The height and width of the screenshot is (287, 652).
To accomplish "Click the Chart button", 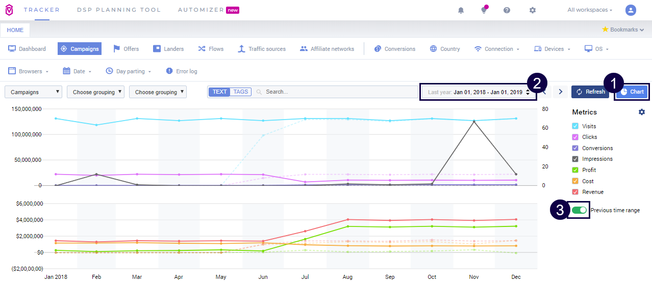I will click(x=632, y=92).
